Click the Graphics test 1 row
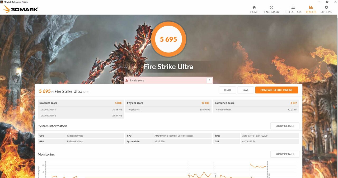Viewport: 338px width, 178px height. pyautogui.click(x=81, y=110)
